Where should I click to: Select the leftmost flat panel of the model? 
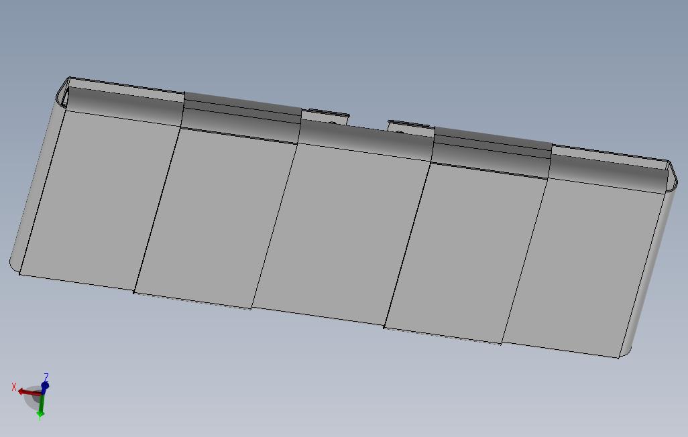click(100, 200)
